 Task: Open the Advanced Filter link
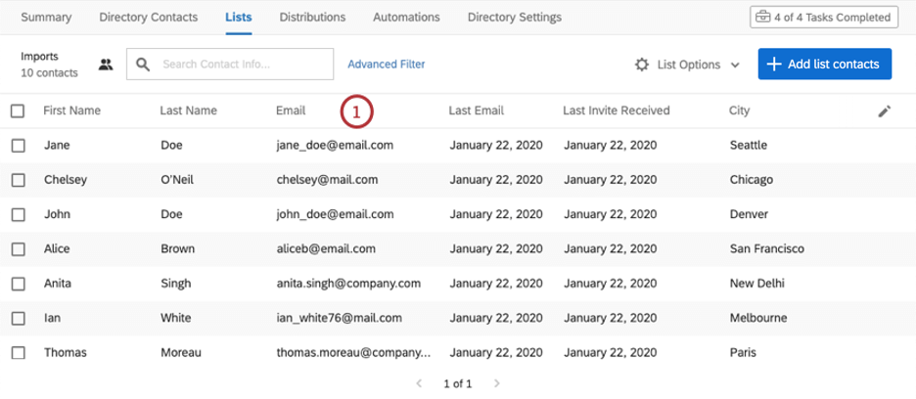coord(387,65)
